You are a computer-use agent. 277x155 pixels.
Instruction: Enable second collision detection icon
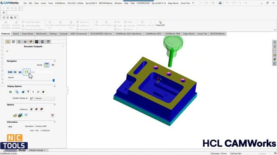pyautogui.click(x=36, y=109)
